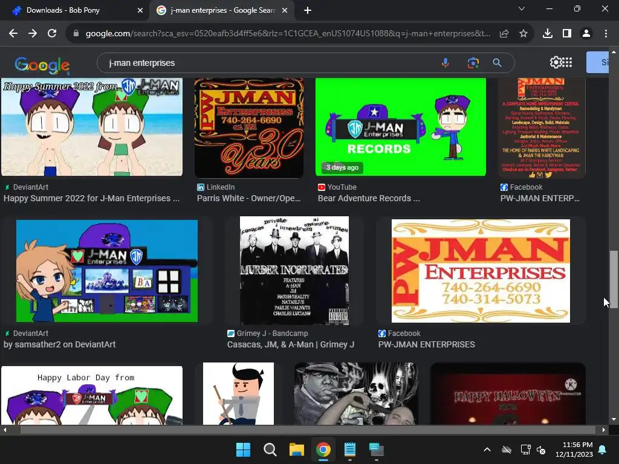Open J-Man Enterprises Records green image
Viewport: 619px width, 464px height.
pyautogui.click(x=401, y=127)
